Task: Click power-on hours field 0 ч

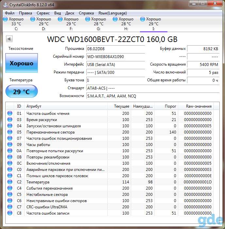Action: 203,80
